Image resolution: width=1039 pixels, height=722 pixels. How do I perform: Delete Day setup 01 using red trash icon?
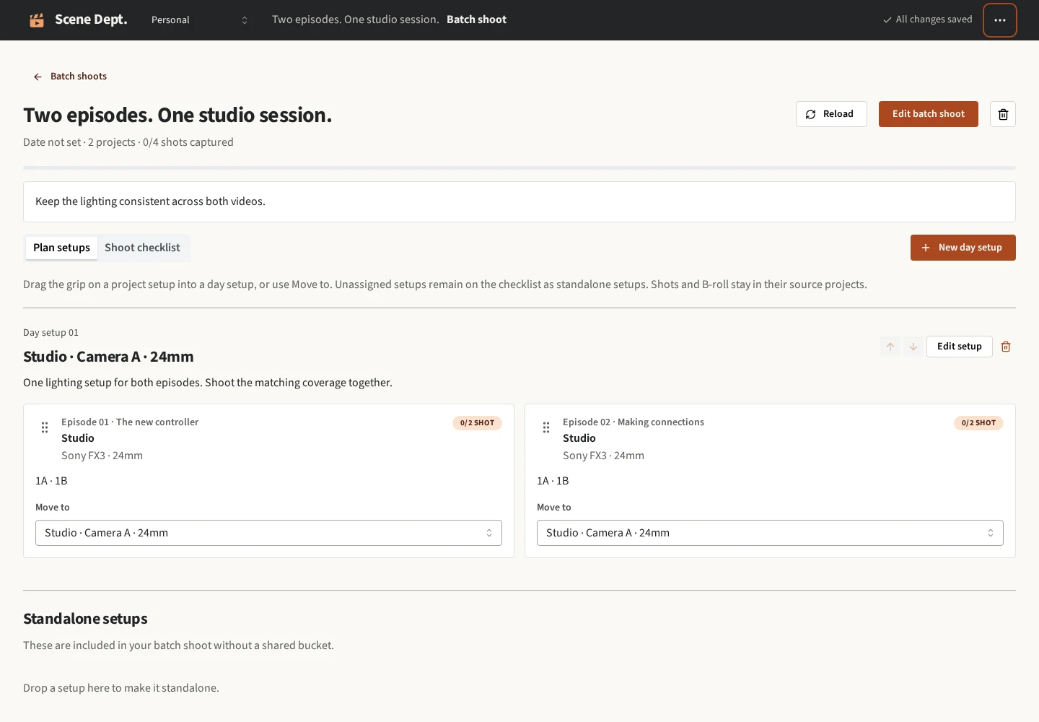point(1006,347)
